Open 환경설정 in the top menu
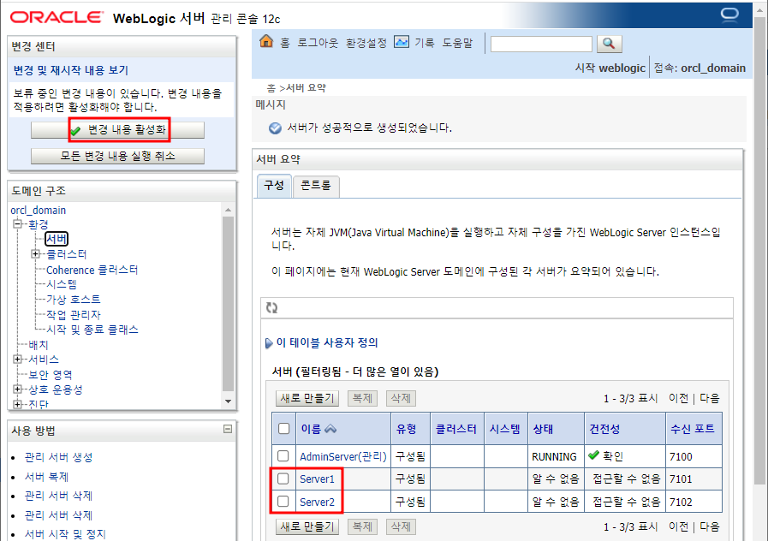This screenshot has width=768, height=541. click(x=366, y=43)
